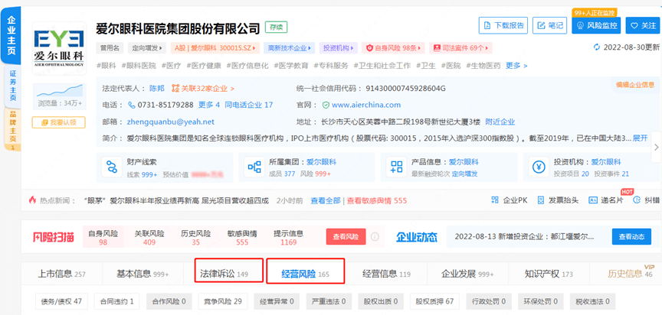Click the 查看动态 button
This screenshot has height=315, width=662.
631,237
